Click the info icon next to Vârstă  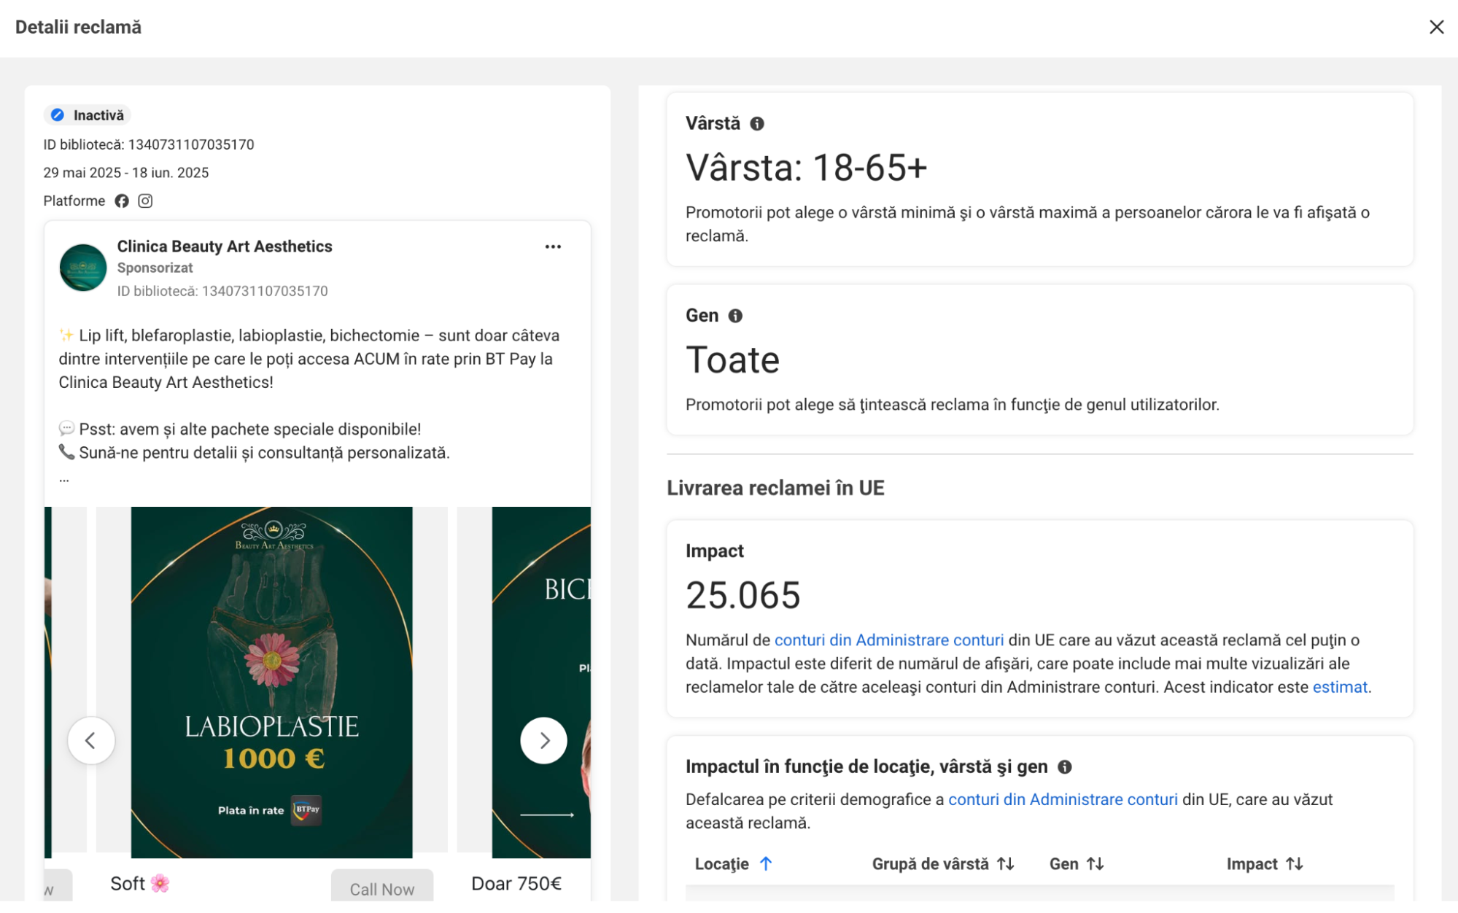[x=757, y=124]
